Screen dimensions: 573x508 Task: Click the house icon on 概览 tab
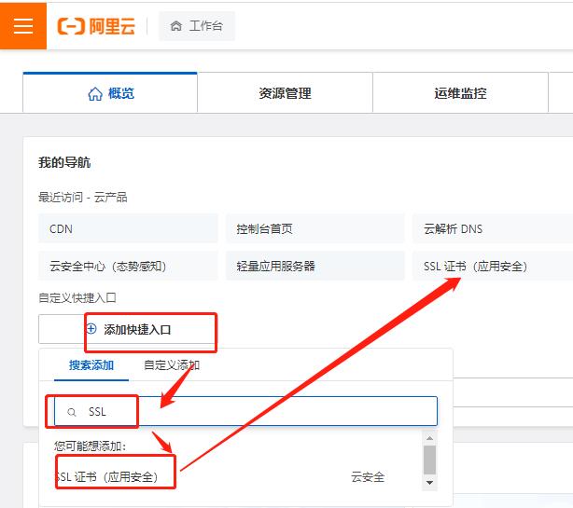click(x=95, y=93)
